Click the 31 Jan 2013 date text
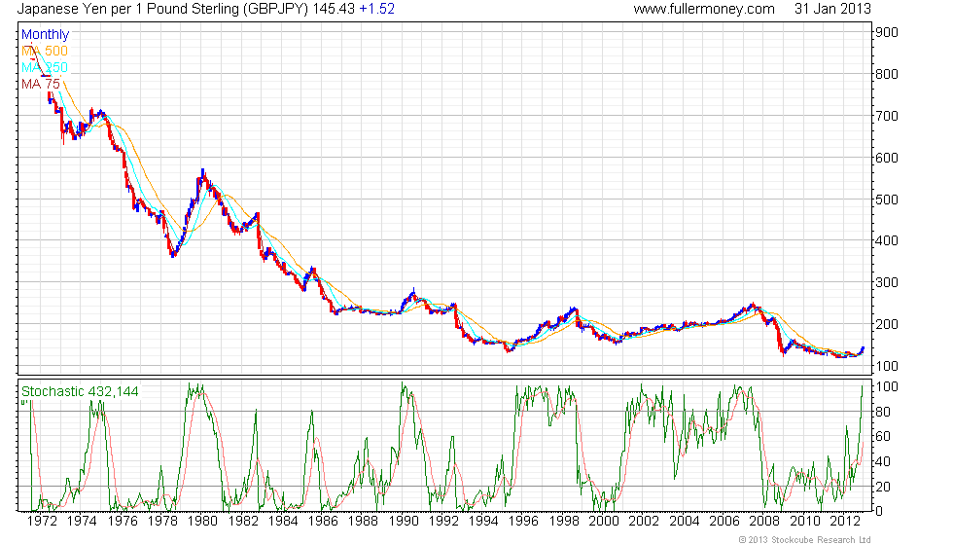Screen dimensions: 953x545 pyautogui.click(x=832, y=9)
